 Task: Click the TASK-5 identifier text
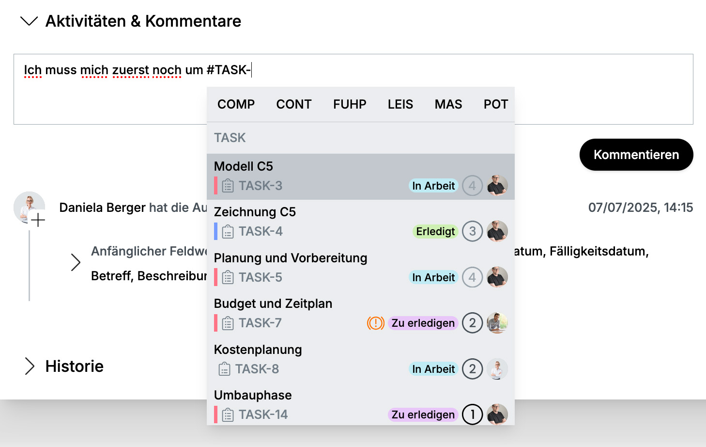pos(261,277)
